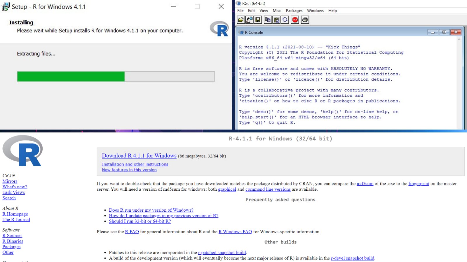Image resolution: width=467 pixels, height=262 pixels.
Task: Open the Edit menu in RGui
Action: (x=251, y=10)
